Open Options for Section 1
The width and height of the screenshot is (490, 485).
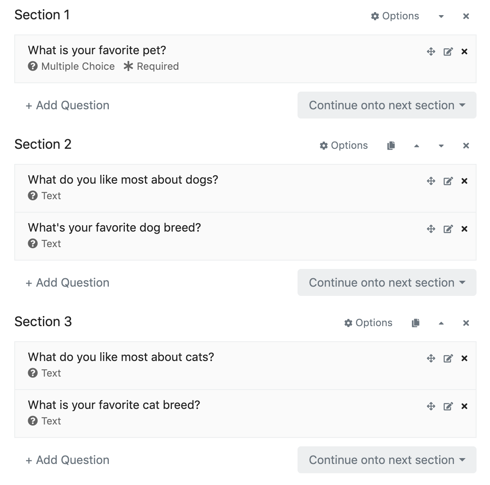pos(395,16)
